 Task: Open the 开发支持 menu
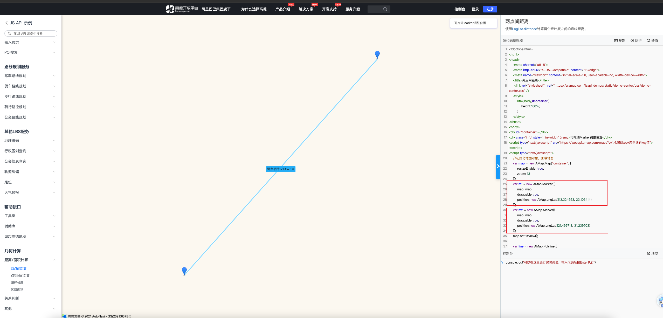point(329,9)
